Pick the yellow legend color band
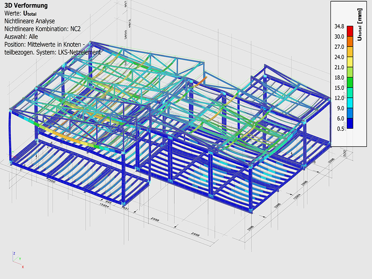The image size is (372, 279). coord(350,62)
